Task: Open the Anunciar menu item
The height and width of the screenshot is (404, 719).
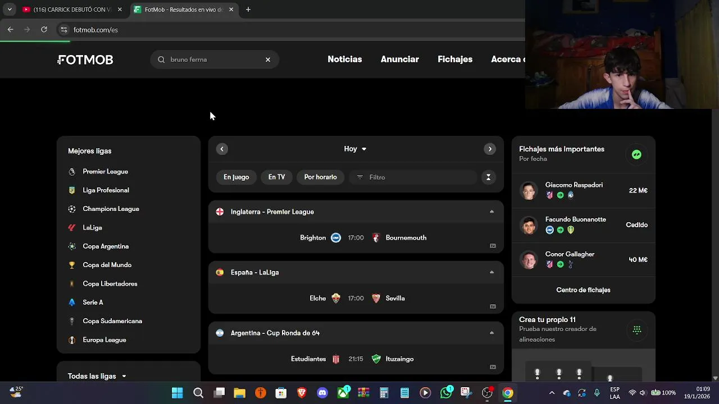Action: click(400, 59)
